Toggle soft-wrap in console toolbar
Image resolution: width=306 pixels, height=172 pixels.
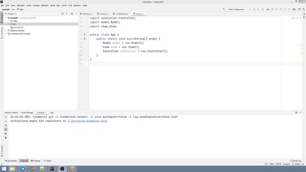click(6, 125)
